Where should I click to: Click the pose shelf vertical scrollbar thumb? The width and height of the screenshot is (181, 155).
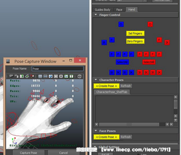pyautogui.click(x=176, y=104)
